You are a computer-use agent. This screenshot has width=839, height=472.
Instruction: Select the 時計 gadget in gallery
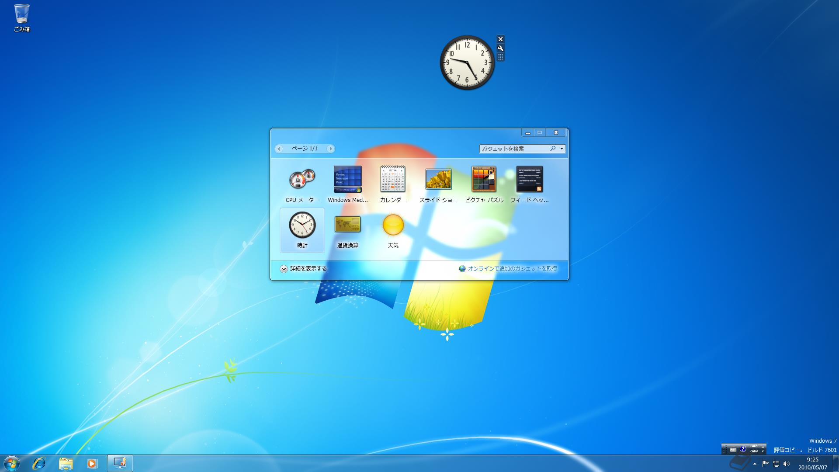coord(302,230)
